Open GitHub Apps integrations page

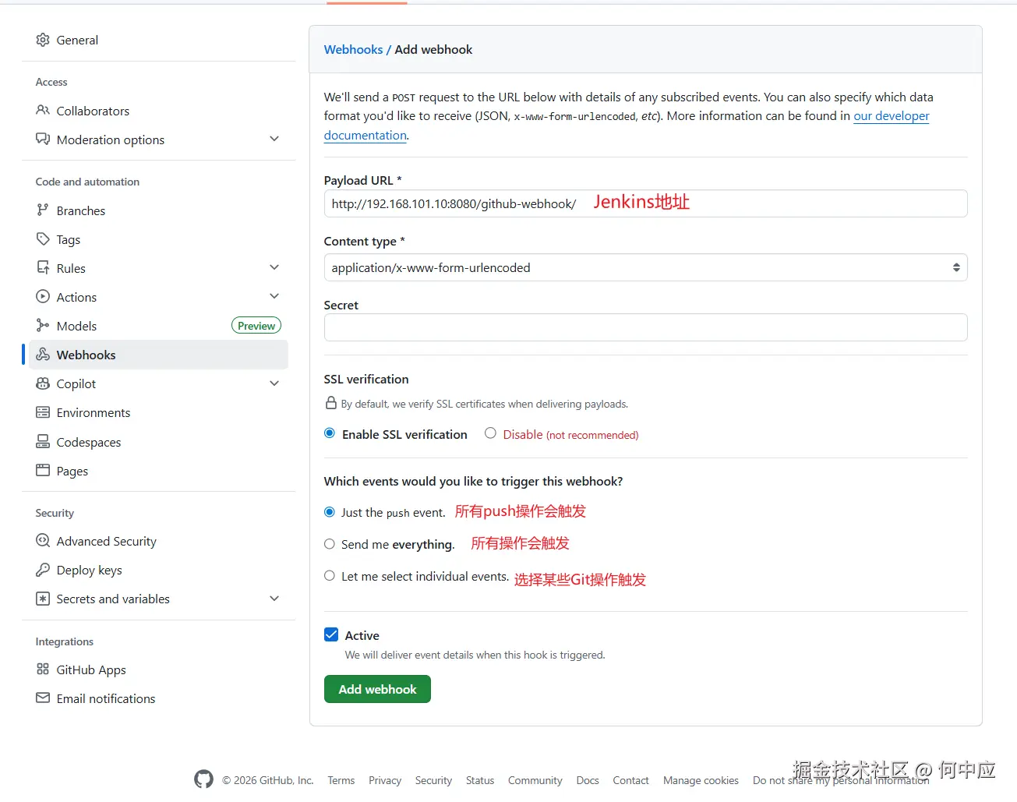pos(91,670)
